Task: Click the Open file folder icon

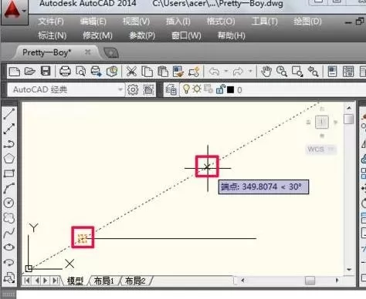Action: (30, 72)
